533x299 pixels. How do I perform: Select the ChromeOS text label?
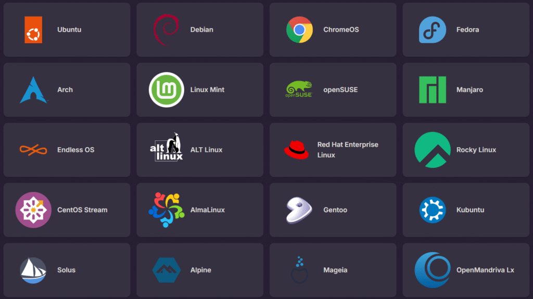(x=341, y=30)
